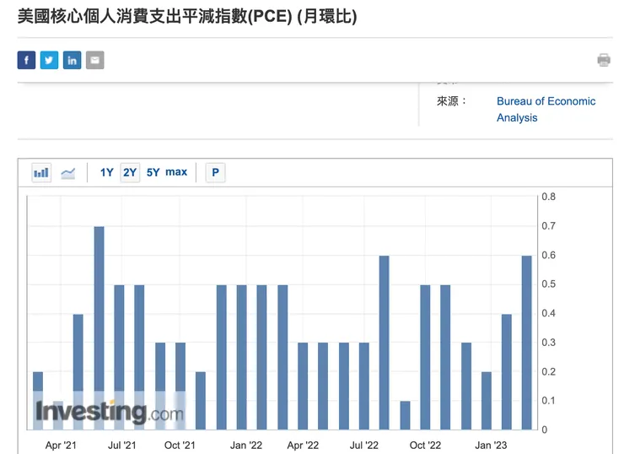Click the 0.1 bar before Oct '22

[405, 415]
